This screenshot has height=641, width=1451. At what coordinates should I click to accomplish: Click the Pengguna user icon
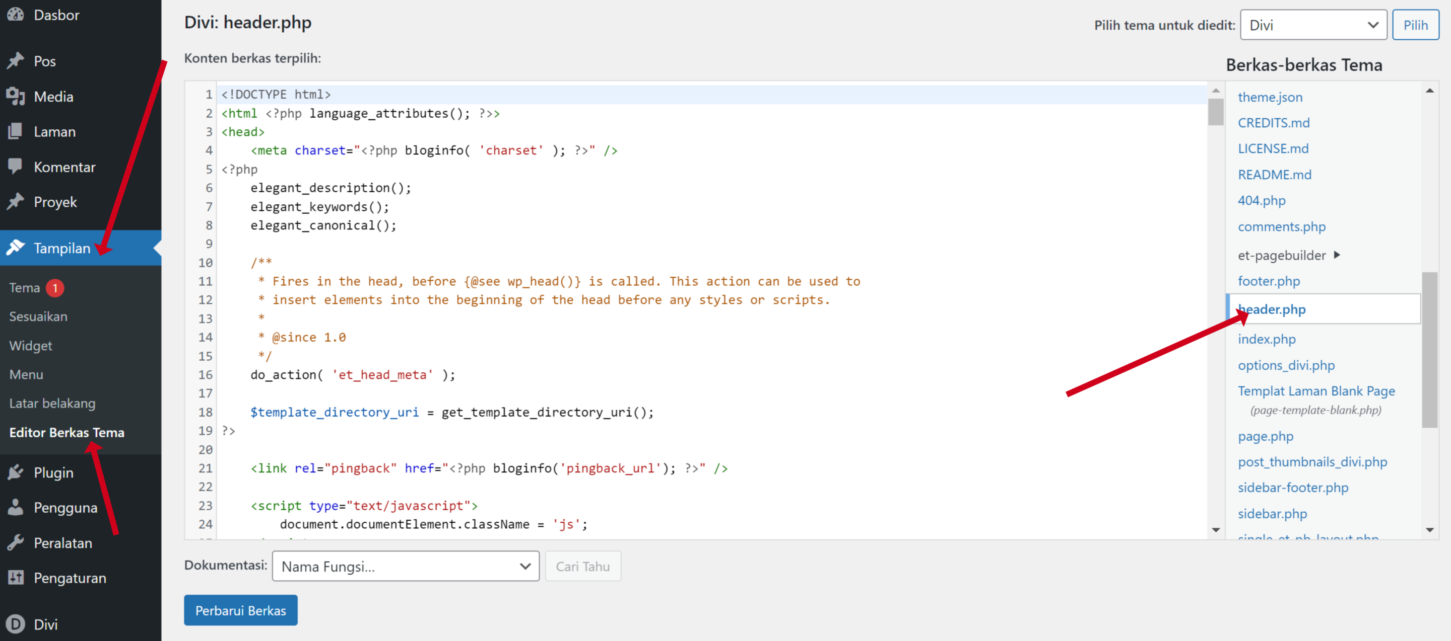pos(16,507)
